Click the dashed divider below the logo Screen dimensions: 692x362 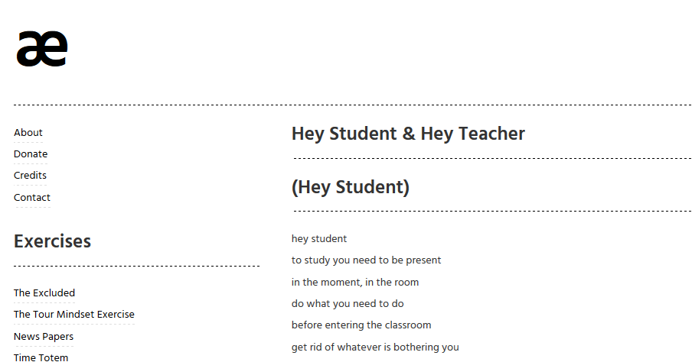(x=353, y=105)
